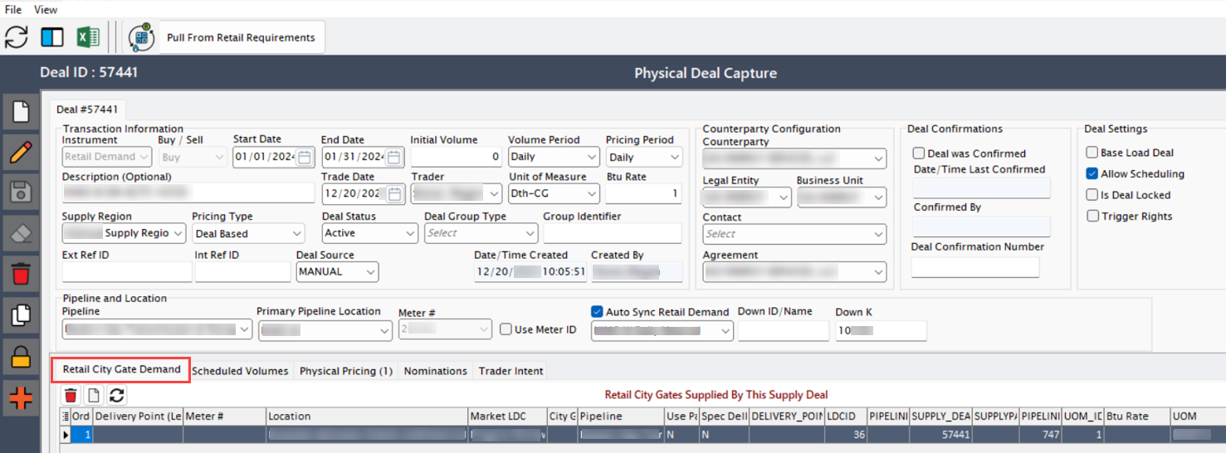This screenshot has height=453, width=1226.
Task: Select the Deal #57441 tab
Action: 87,109
